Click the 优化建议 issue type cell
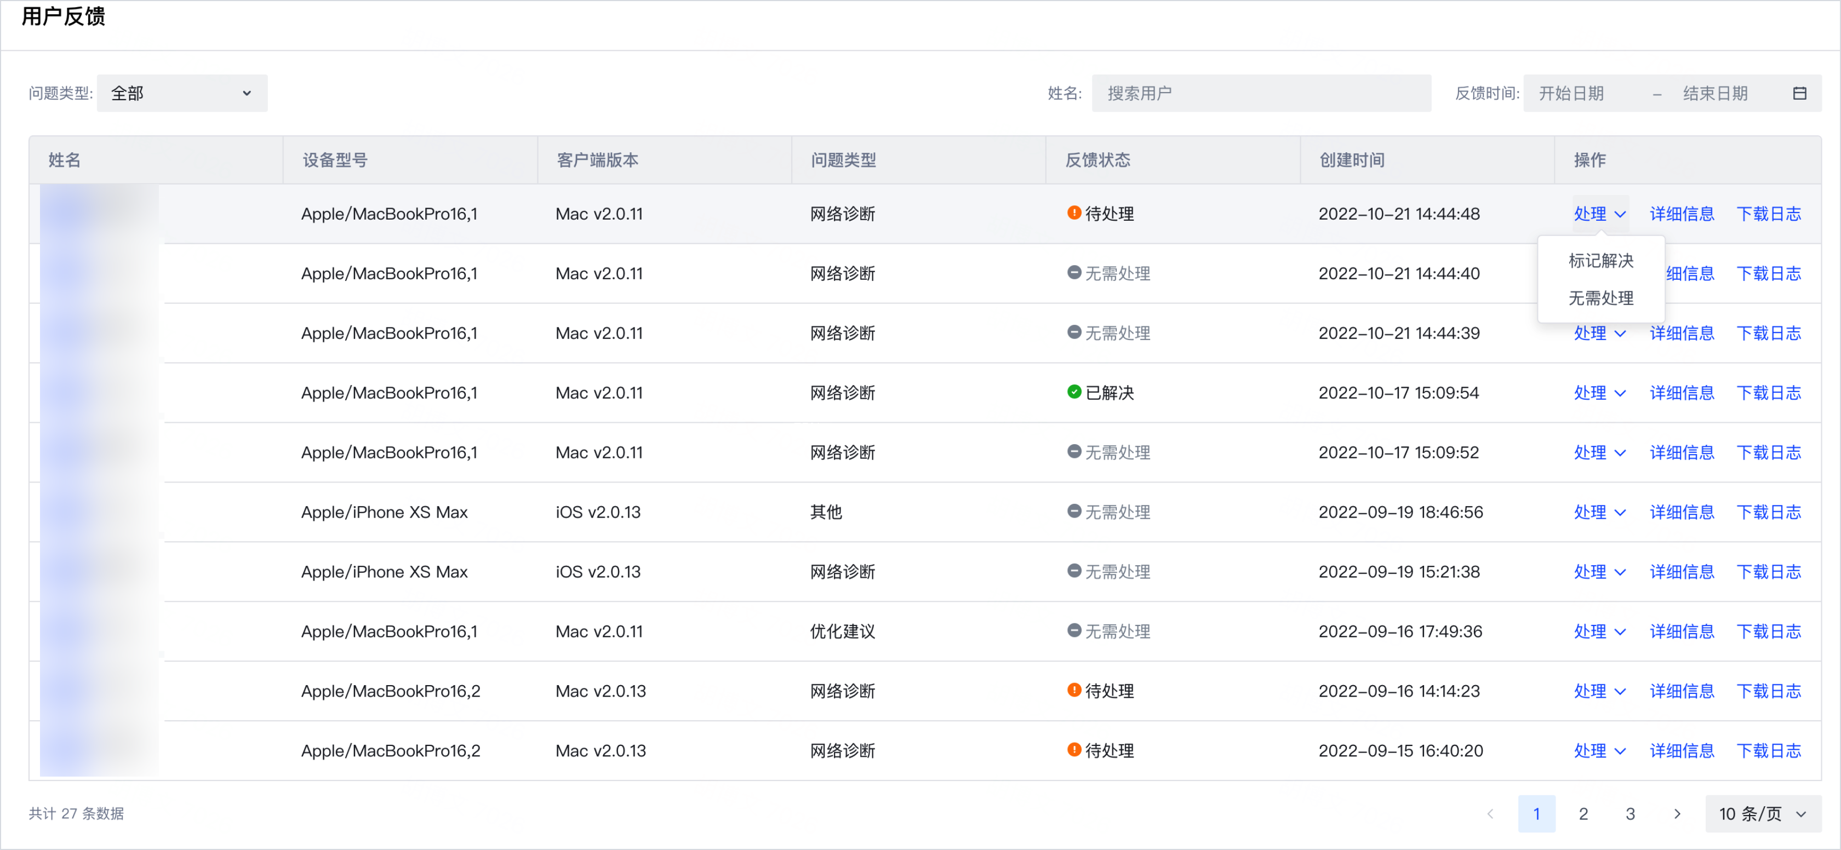Screen dimensions: 1841x850 pos(843,631)
